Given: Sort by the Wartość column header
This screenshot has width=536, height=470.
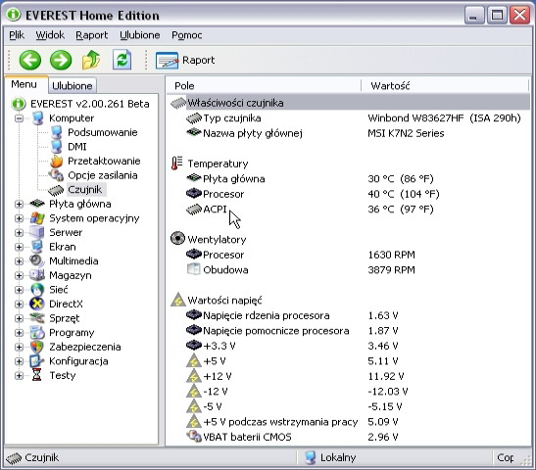Looking at the screenshot, I should click(x=445, y=86).
